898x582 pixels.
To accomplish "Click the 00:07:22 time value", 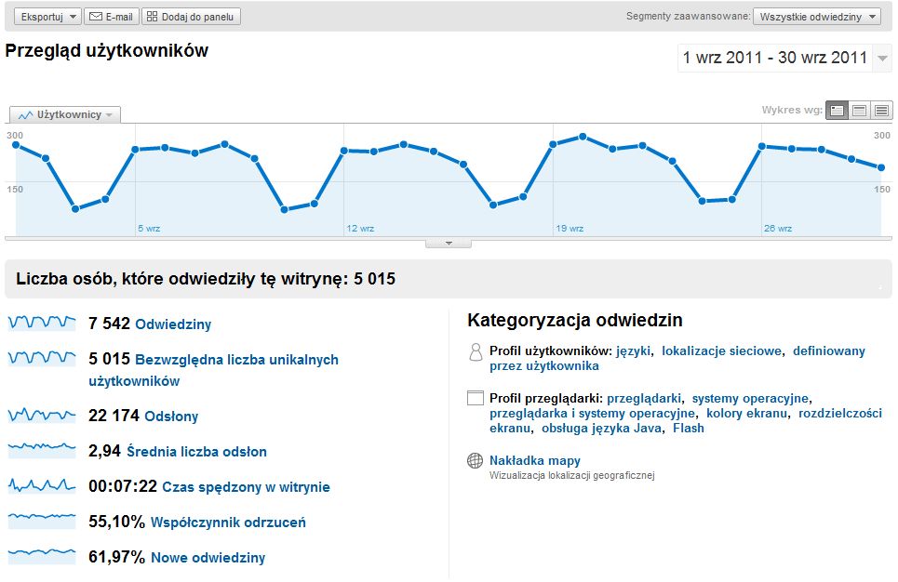I will click(x=123, y=486).
